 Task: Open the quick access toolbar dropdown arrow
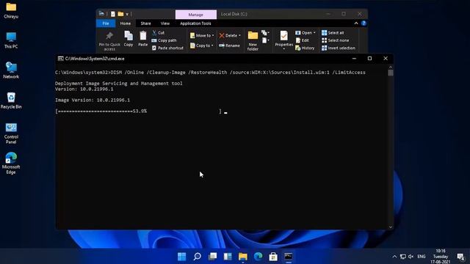[127, 14]
